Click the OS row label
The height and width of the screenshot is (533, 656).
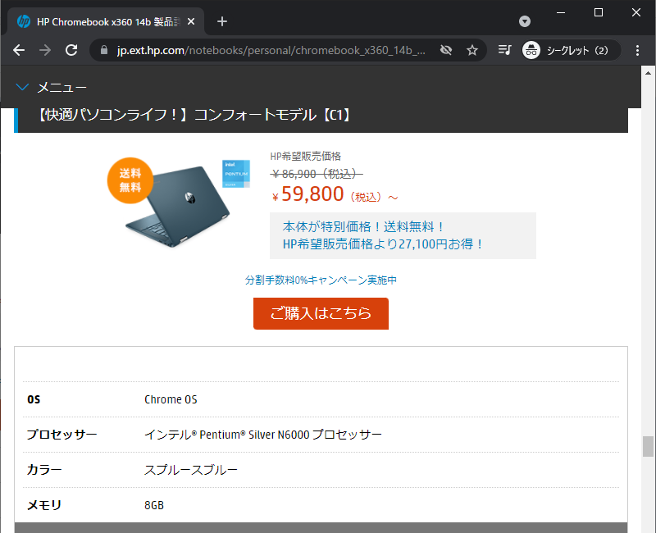click(x=34, y=399)
